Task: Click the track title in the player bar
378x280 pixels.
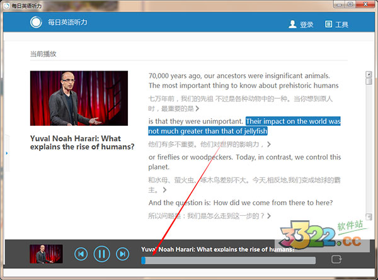Action: point(218,249)
